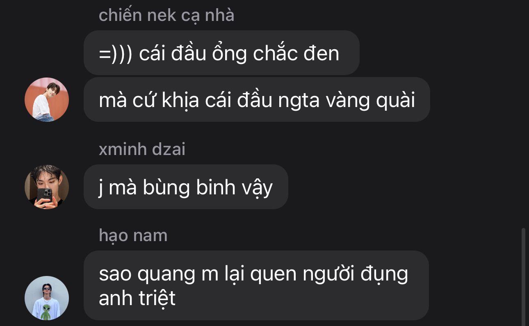This screenshot has height=326, width=529.
Task: Click the chat scrollbar thumb
Action: [x=523, y=277]
